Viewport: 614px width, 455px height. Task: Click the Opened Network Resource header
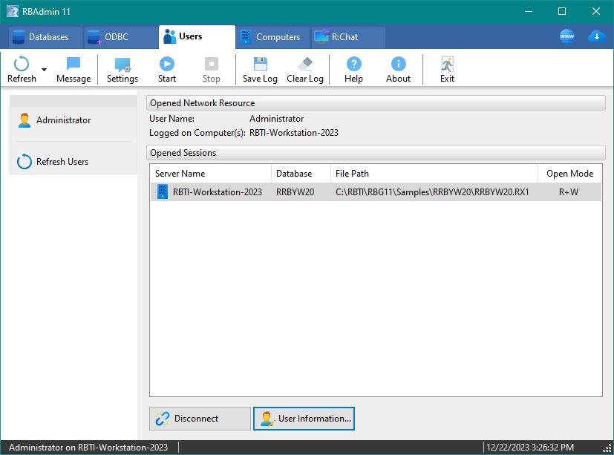pyautogui.click(x=376, y=103)
